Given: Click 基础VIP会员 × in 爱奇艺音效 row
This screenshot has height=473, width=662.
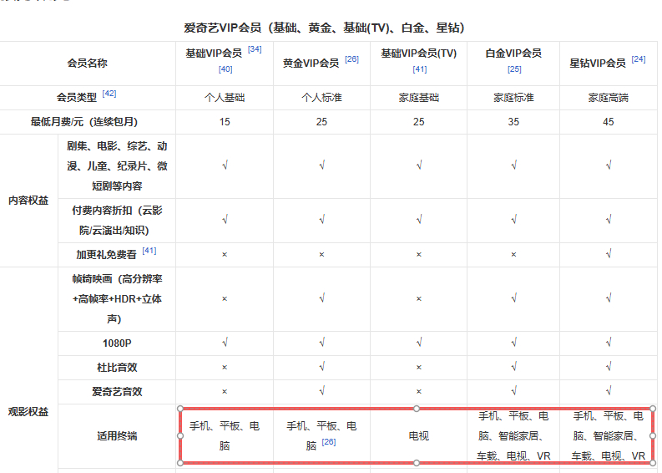Looking at the screenshot, I should [225, 392].
